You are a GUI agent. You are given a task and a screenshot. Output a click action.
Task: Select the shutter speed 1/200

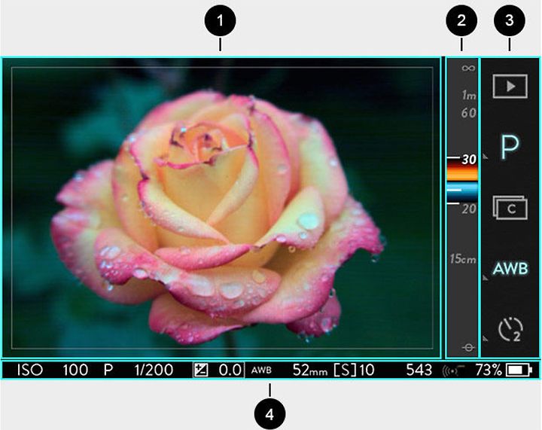154,371
